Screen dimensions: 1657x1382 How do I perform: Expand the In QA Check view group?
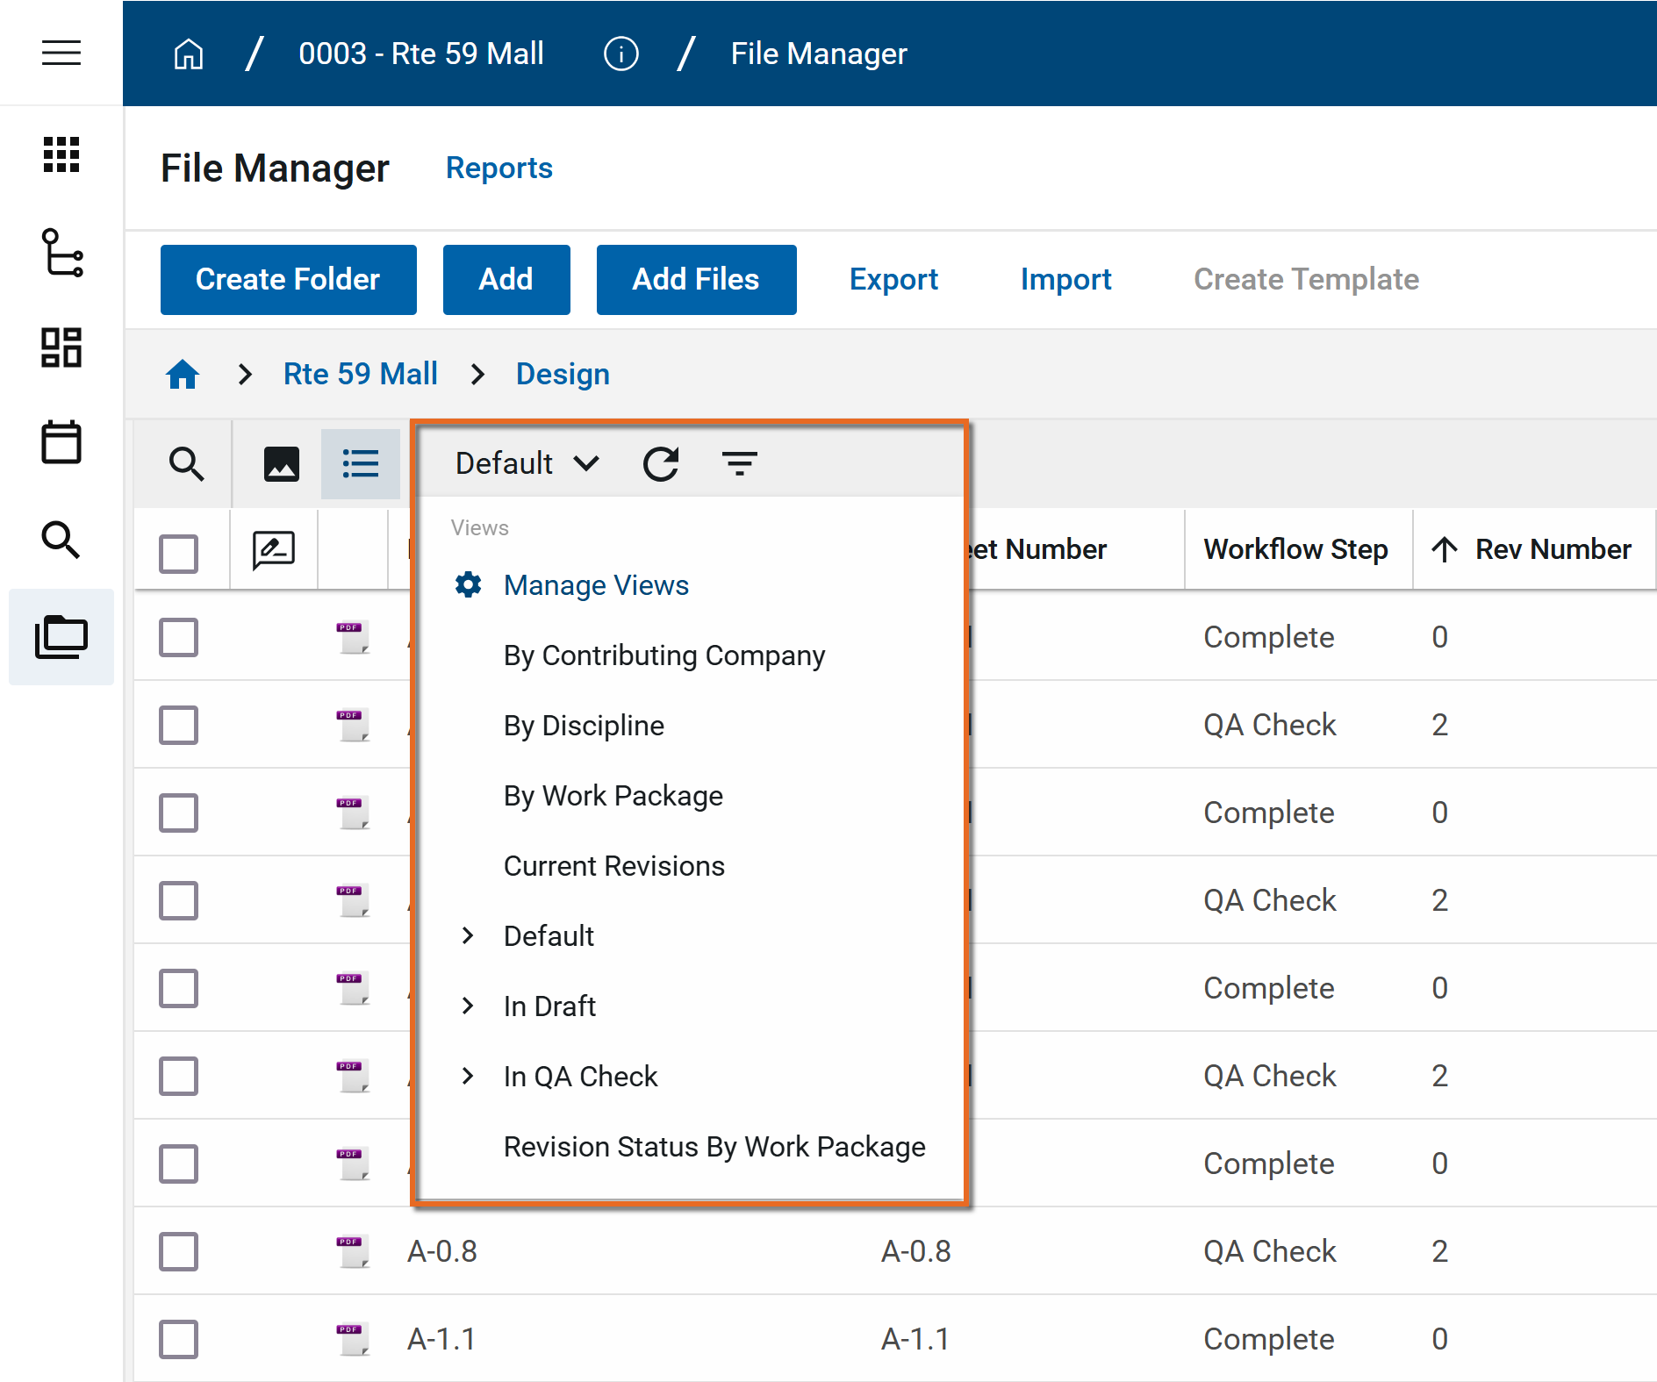coord(468,1076)
